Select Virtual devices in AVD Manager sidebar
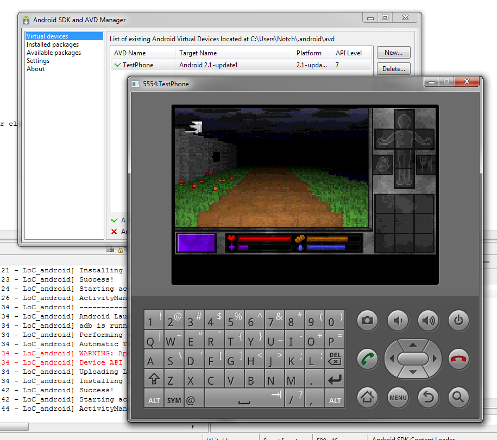 pos(64,36)
